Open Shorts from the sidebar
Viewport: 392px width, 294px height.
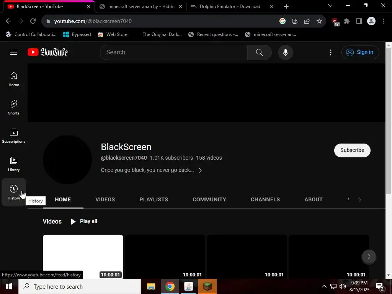(x=14, y=108)
